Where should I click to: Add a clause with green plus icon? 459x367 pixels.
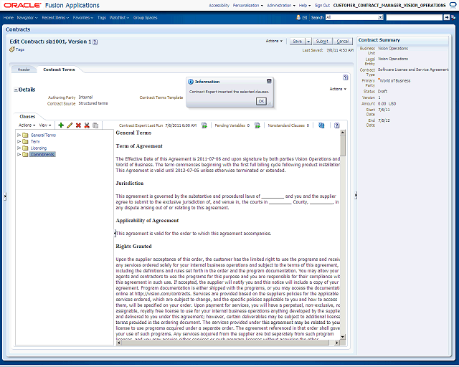point(61,125)
